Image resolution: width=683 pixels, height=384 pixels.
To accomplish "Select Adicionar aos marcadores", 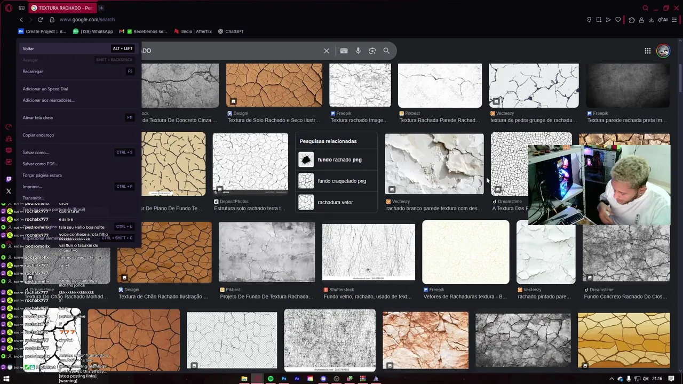I will 78,100.
